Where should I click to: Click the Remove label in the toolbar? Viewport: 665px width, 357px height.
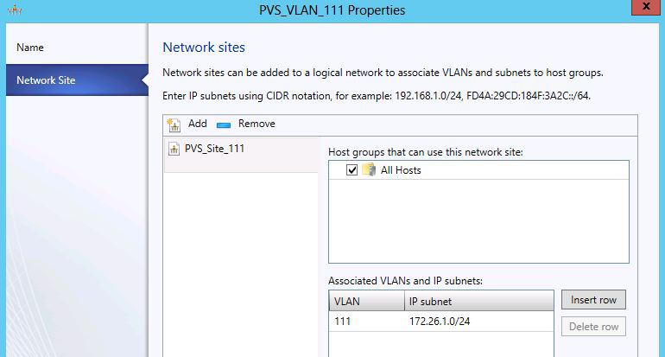click(256, 124)
